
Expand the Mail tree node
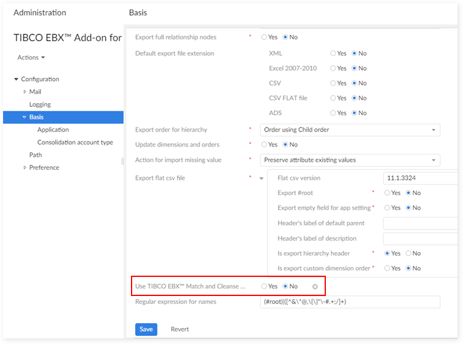coord(25,92)
